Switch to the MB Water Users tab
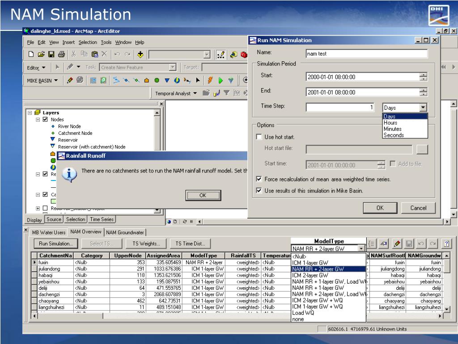 49,232
